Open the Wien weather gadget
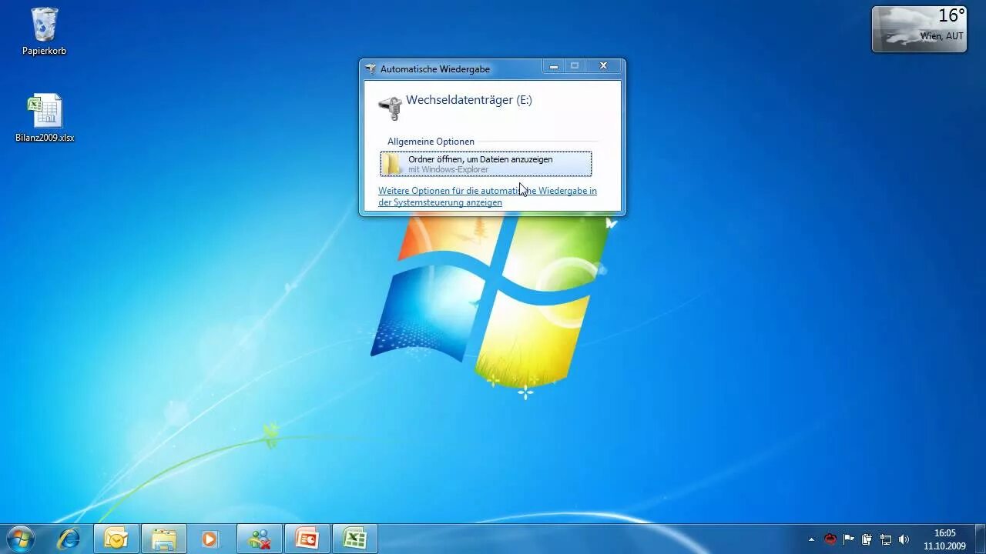Viewport: 986px width, 554px height. [x=919, y=29]
